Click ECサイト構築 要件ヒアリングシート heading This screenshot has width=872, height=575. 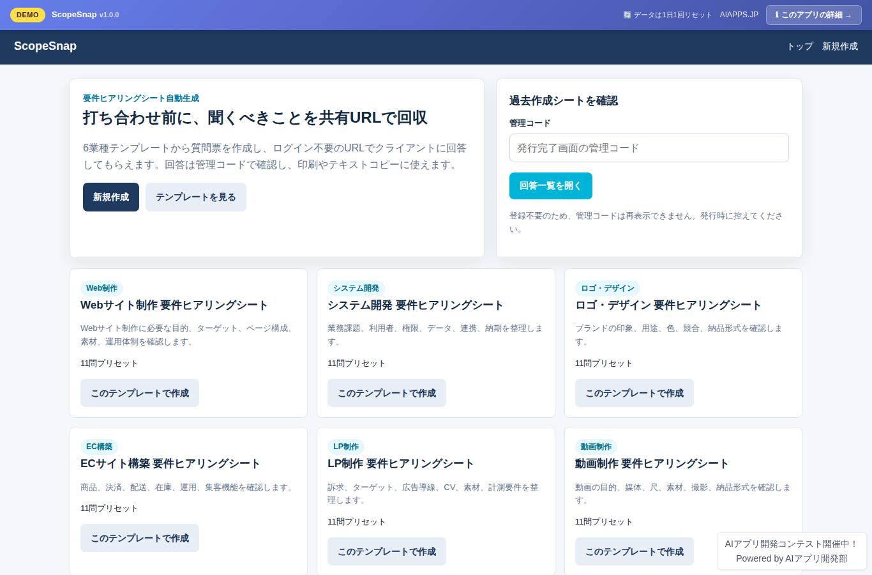(x=170, y=464)
